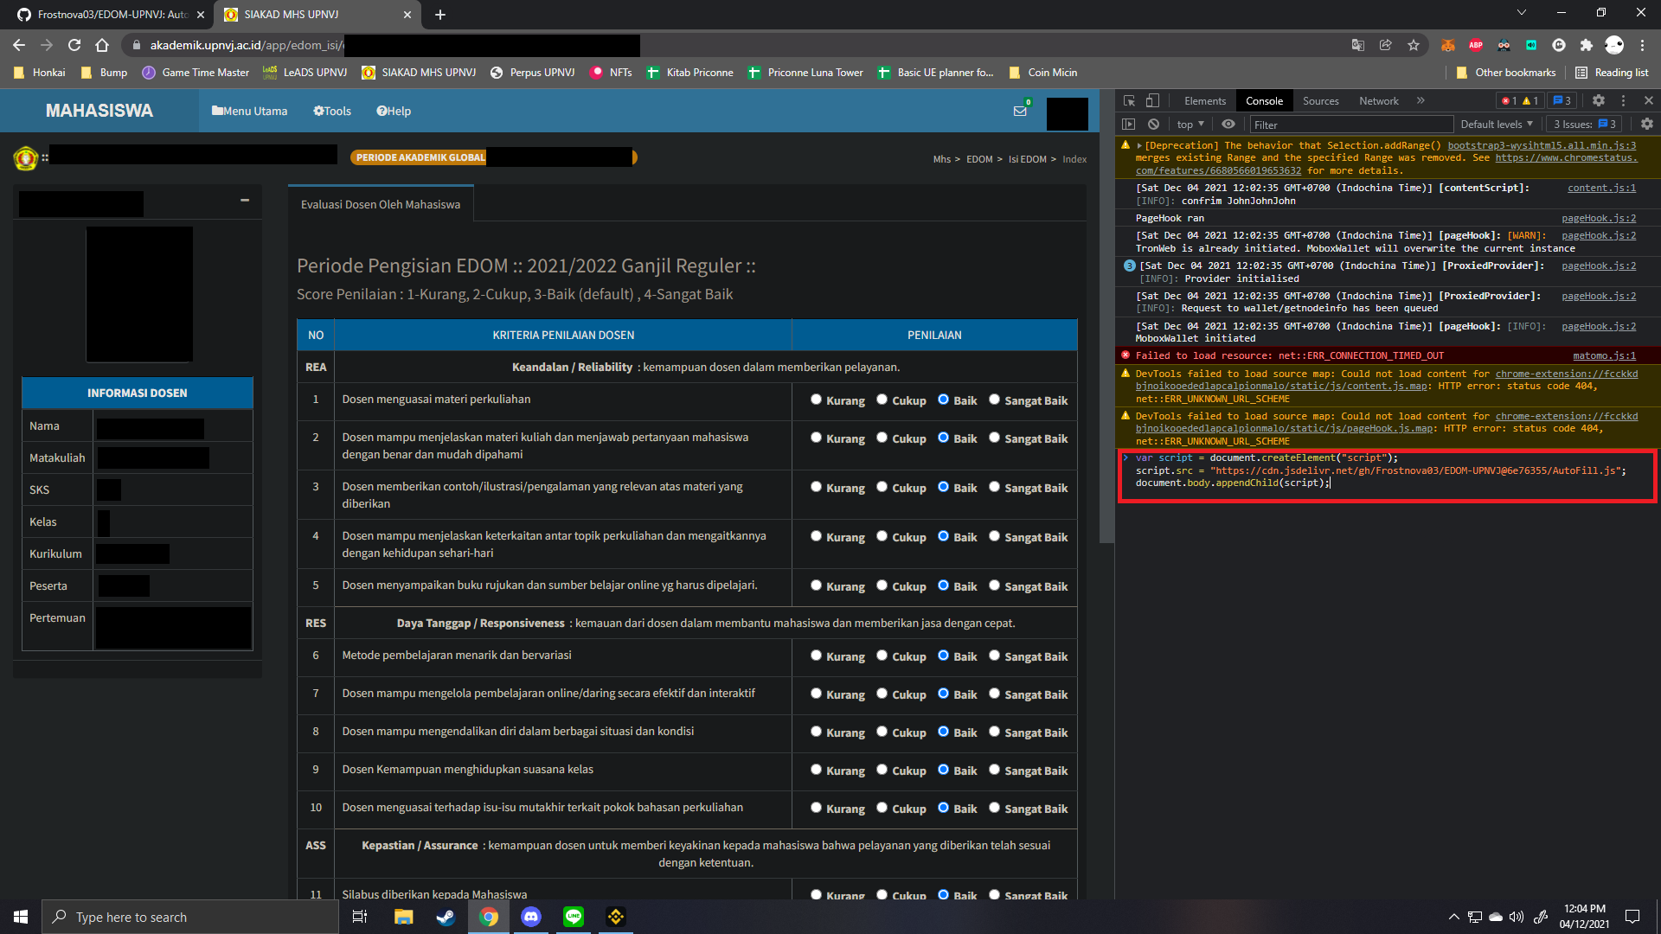Expand hidden DevTools tabs with the chevron
This screenshot has height=934, width=1661.
(x=1420, y=100)
